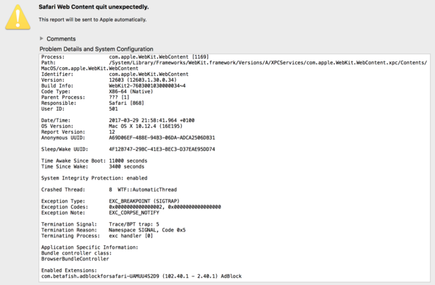Click Anonymous UUID value starting 'A69D06EF'
Screen dimensions: 435x285
coord(162,137)
